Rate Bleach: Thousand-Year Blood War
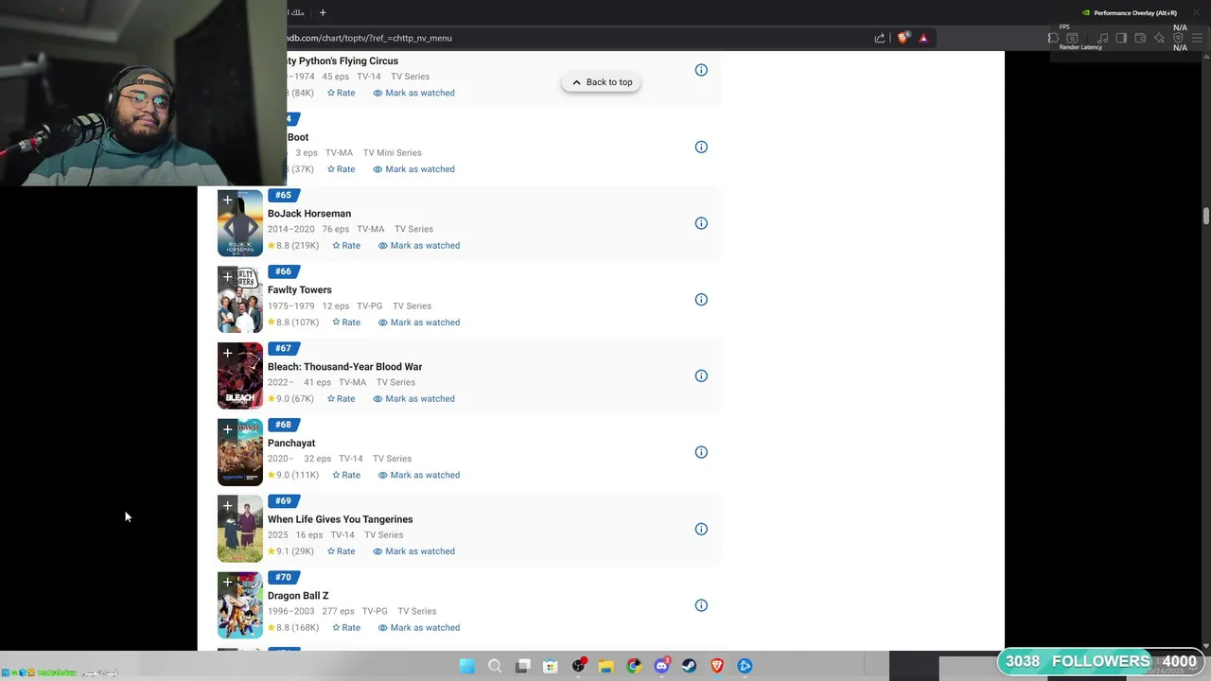Screen dimensions: 1211x681 [x=341, y=399]
